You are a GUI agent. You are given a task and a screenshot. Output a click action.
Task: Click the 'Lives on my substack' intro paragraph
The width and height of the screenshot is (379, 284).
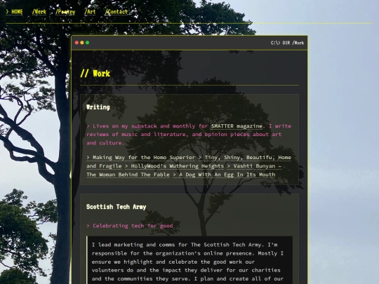coord(189,134)
